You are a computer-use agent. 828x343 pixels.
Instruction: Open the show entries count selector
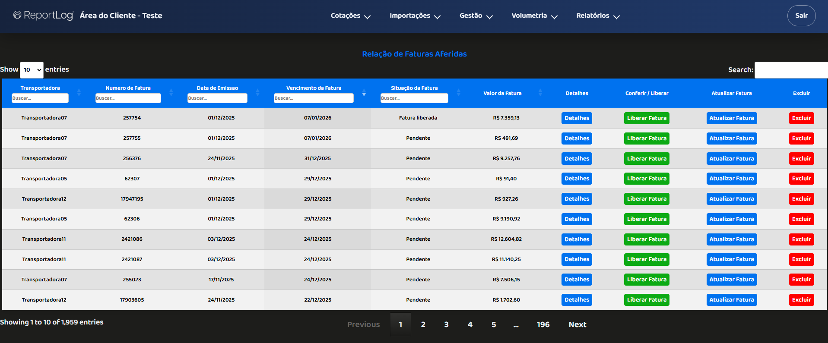pyautogui.click(x=32, y=70)
